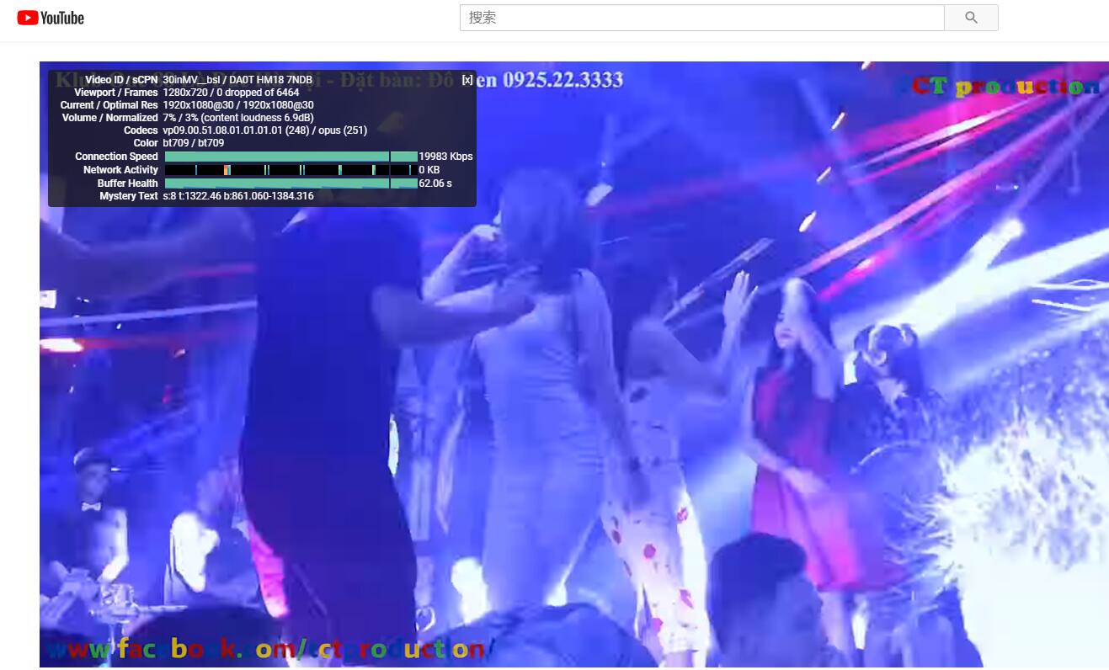Click the 62.06 s buffer readout
Screen dimensions: 1109x670
pyautogui.click(x=435, y=183)
